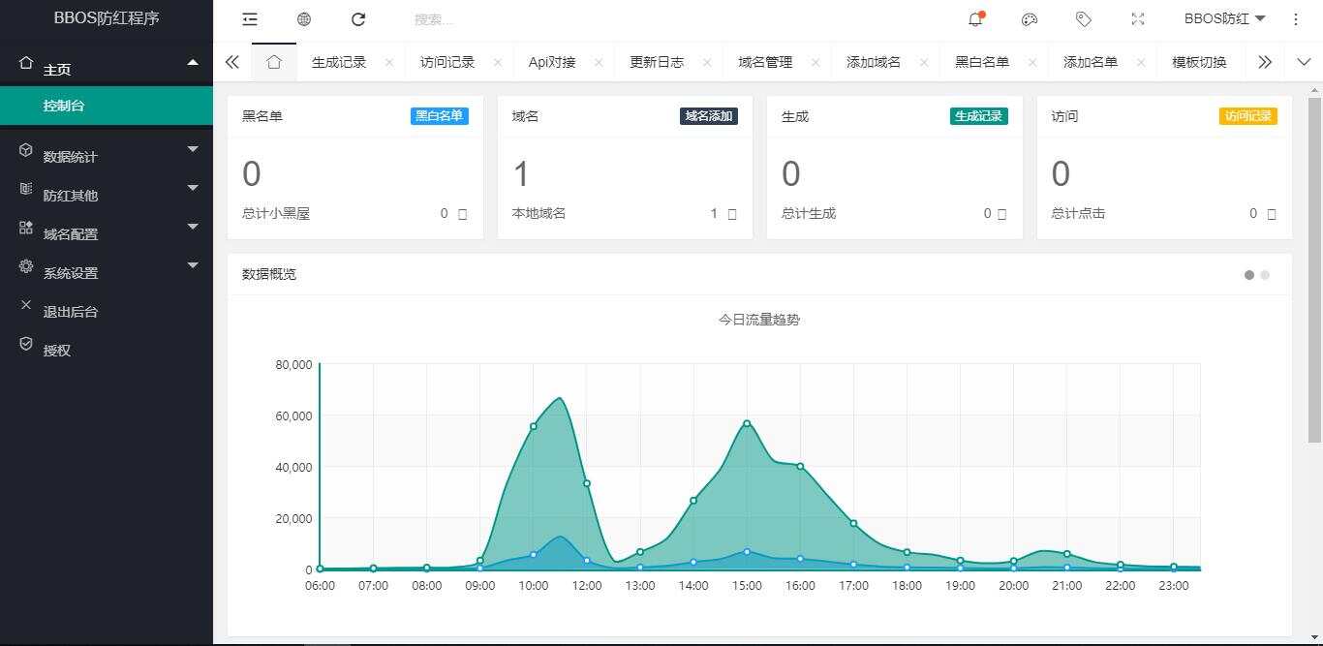
Task: Collapse the sidebar using the hamburger icon
Action: click(x=250, y=18)
